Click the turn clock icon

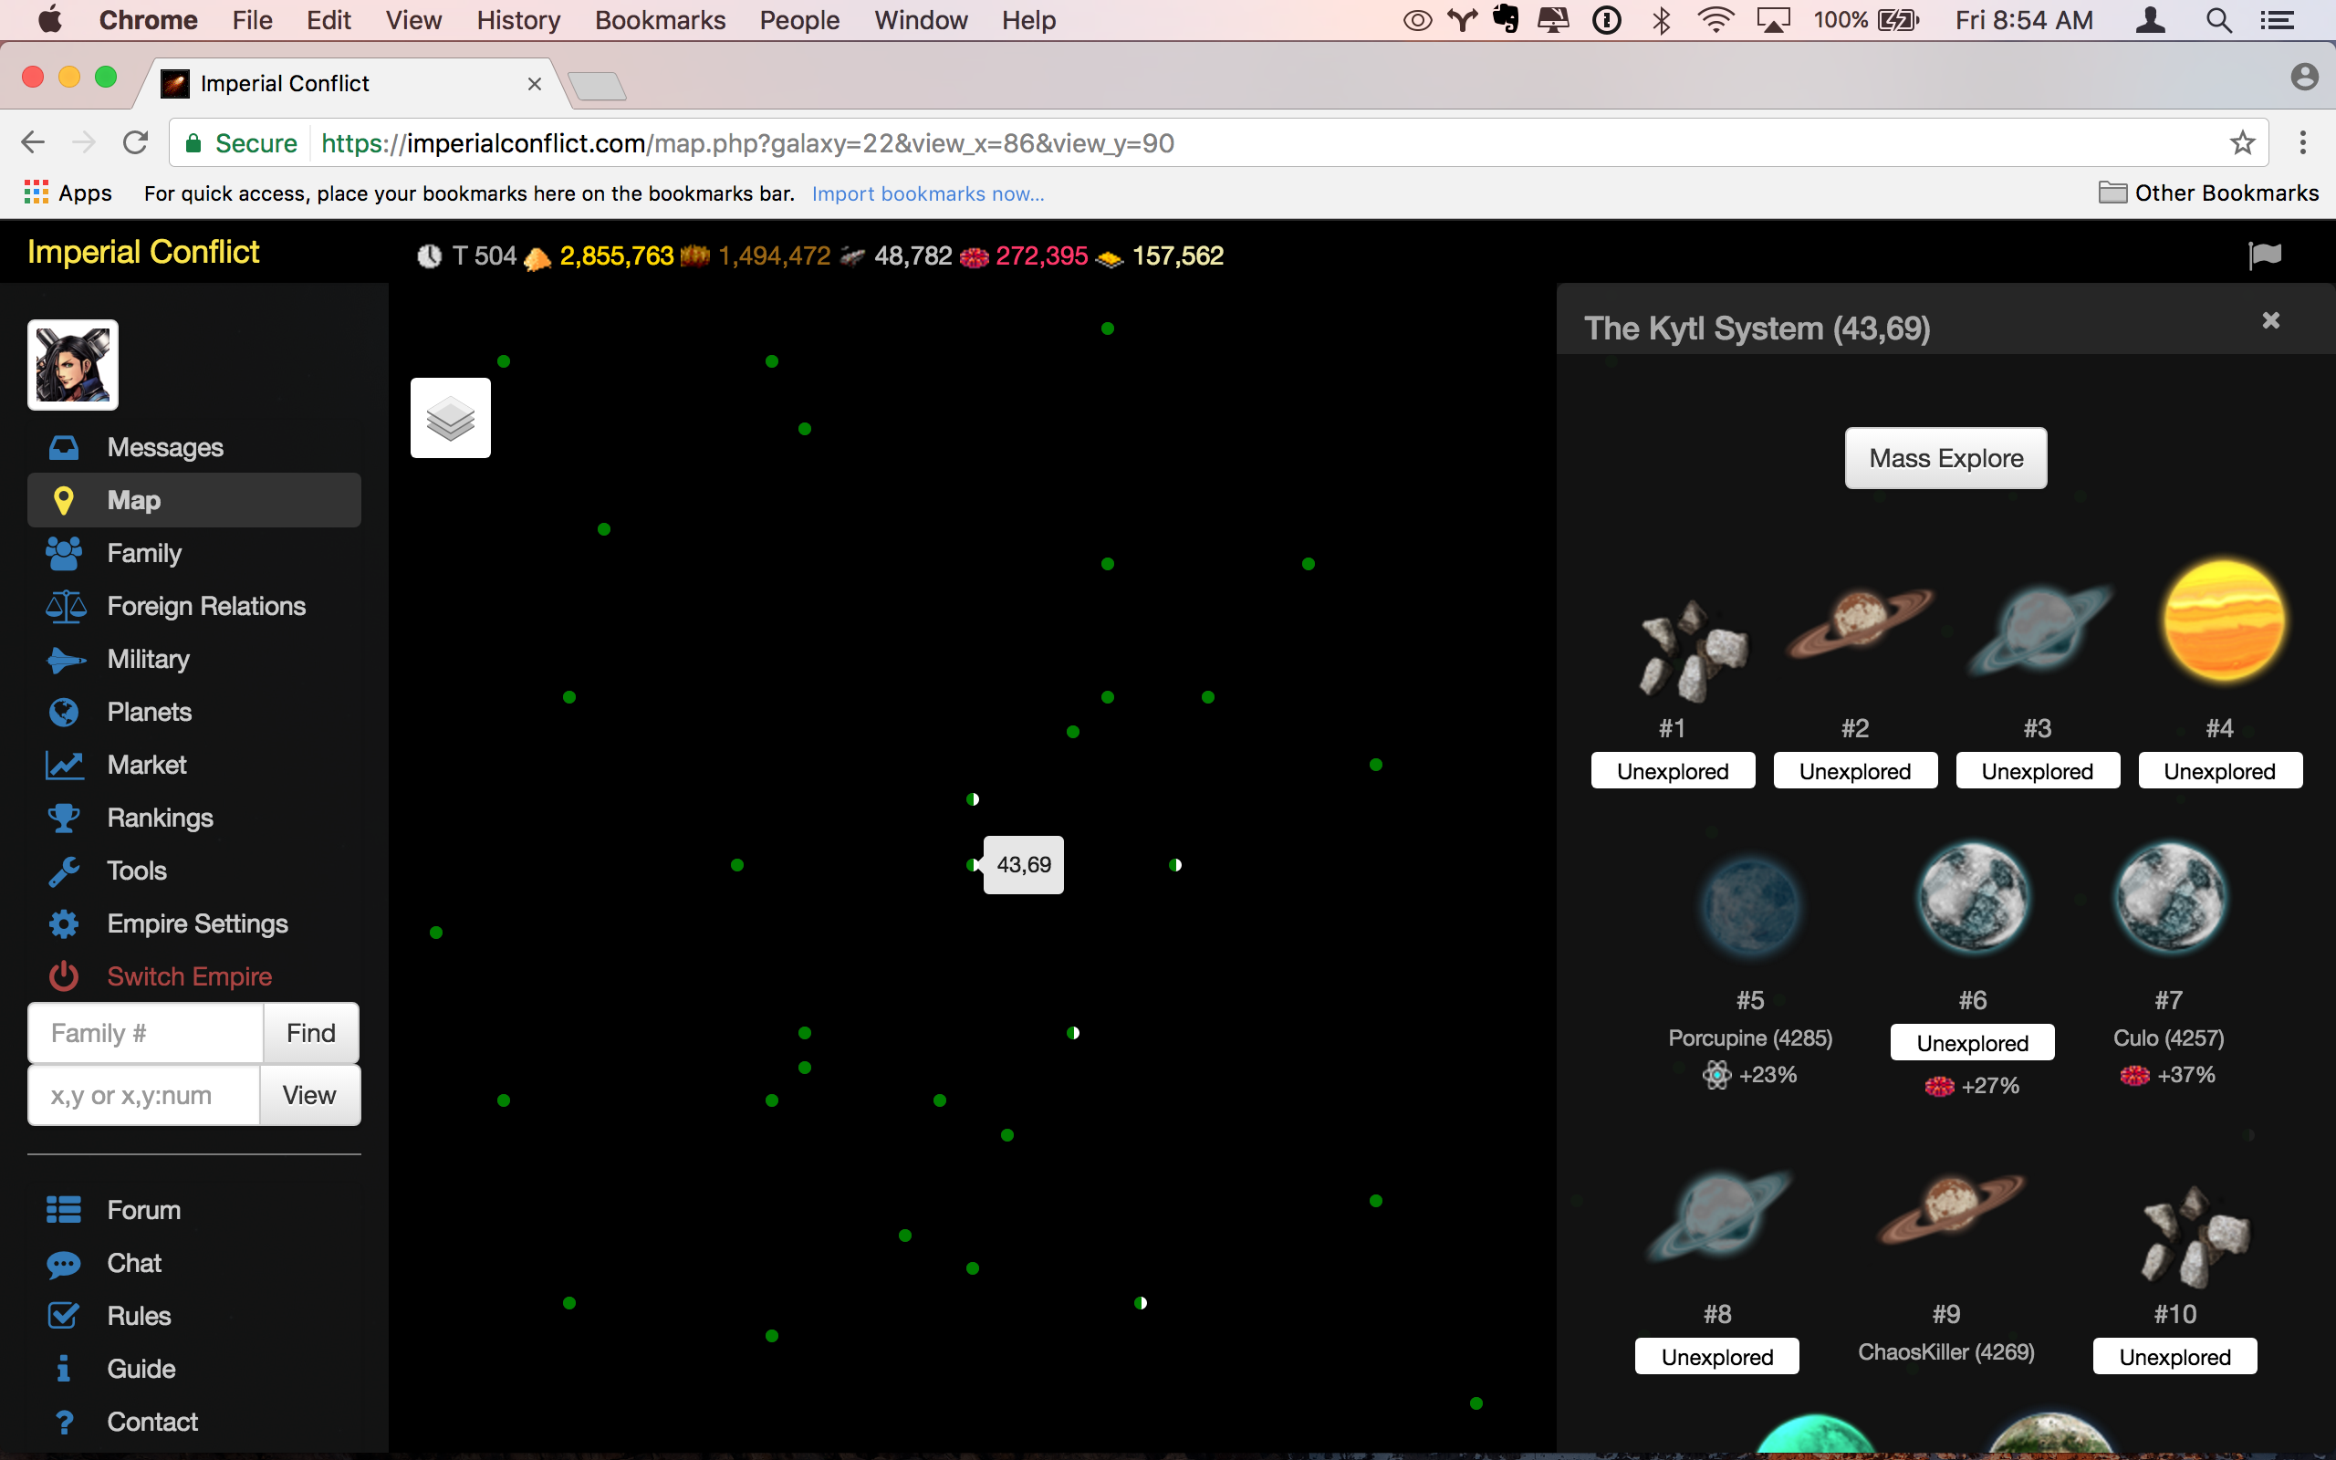click(x=430, y=255)
